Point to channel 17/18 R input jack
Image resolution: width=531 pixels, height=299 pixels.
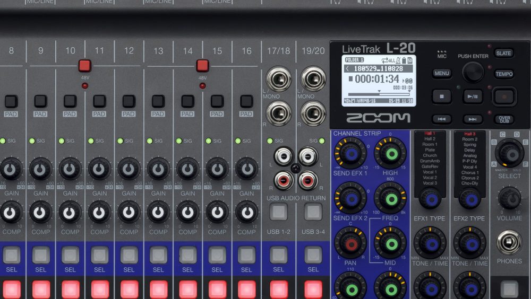[x=279, y=113]
